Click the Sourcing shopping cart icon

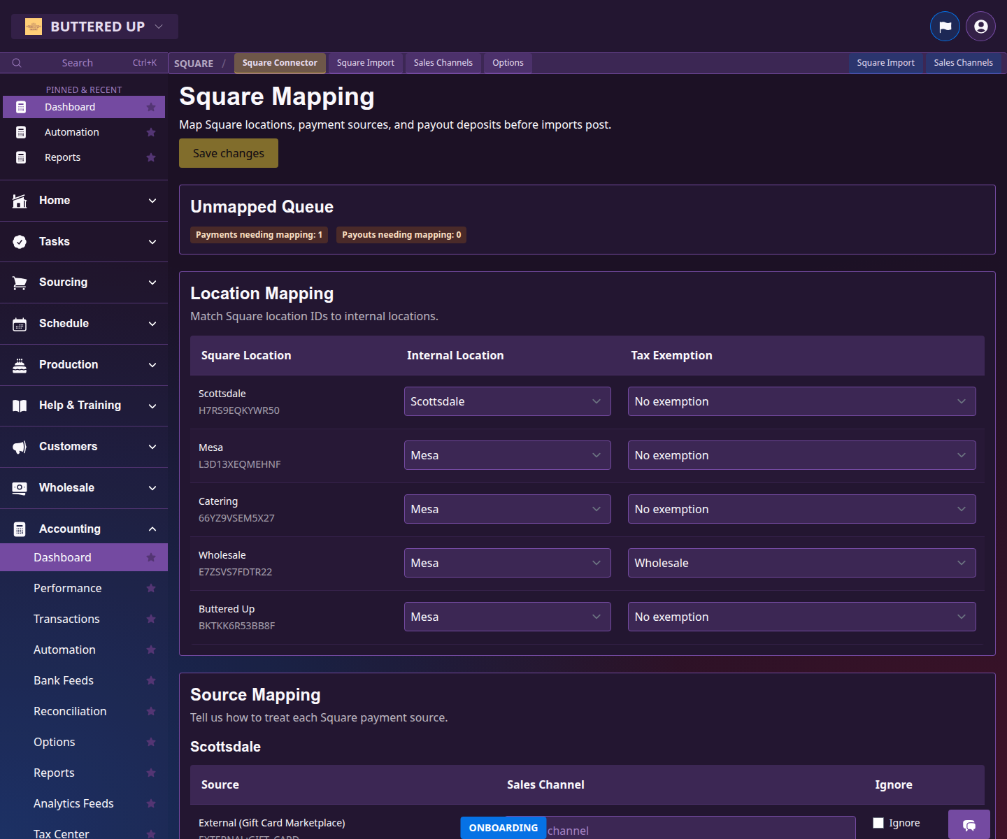click(x=19, y=282)
